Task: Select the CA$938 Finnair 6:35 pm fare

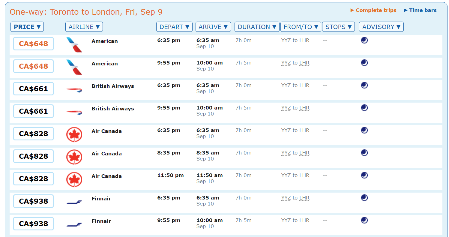Action: 33,201
